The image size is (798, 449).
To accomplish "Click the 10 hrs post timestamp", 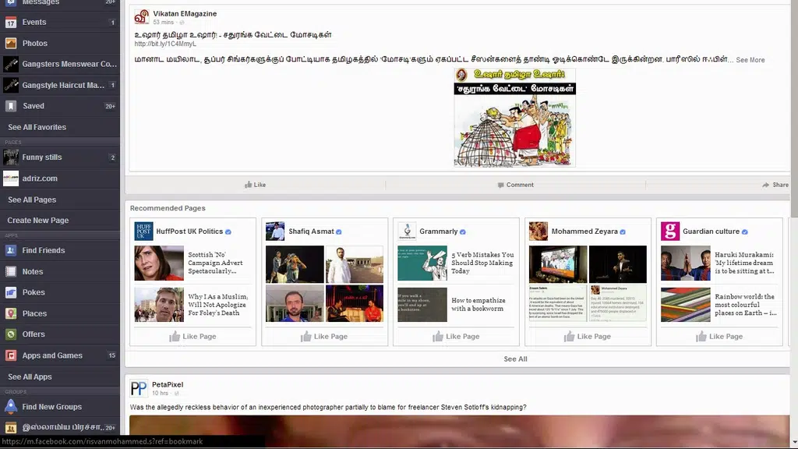I will point(160,393).
